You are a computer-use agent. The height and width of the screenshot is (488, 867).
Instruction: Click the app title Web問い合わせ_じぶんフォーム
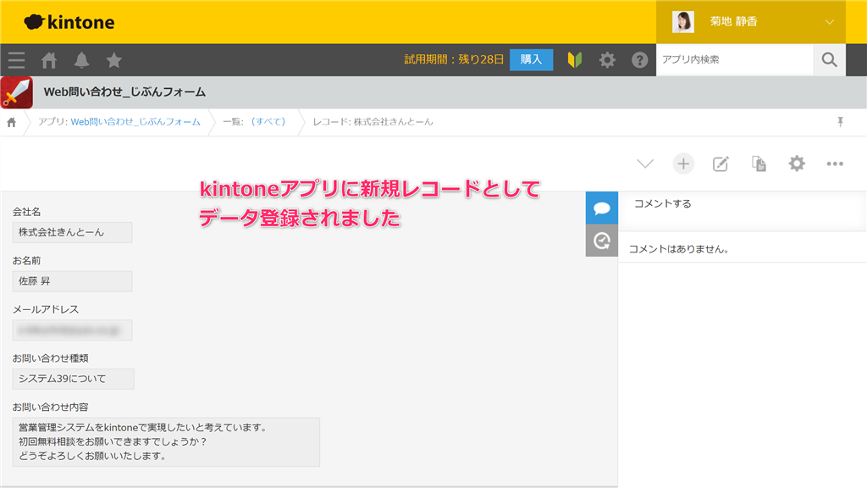click(125, 92)
